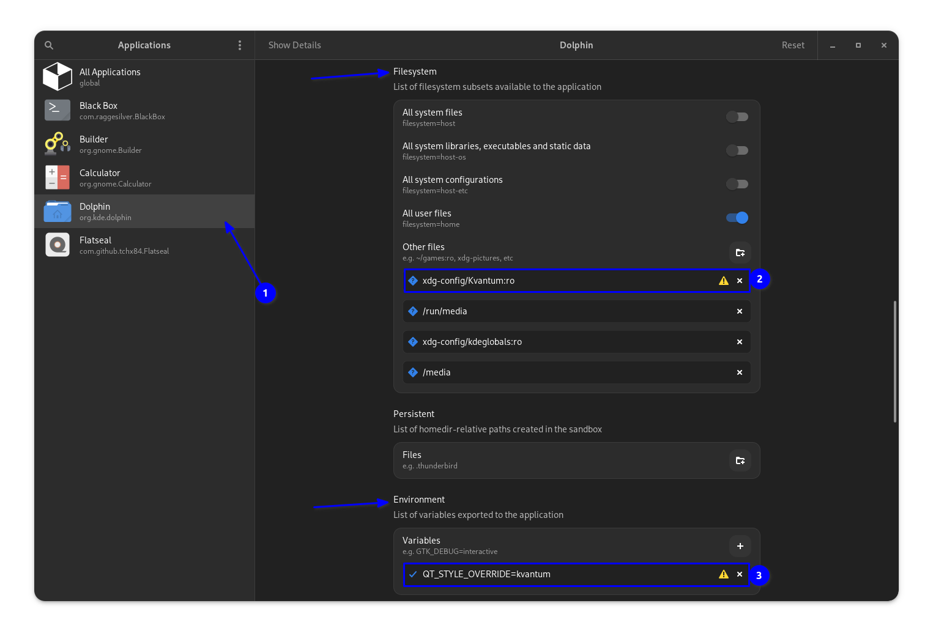This screenshot has height=639, width=933.
Task: Remove xdg-config/kdeglobals:ro entry
Action: pyautogui.click(x=740, y=342)
